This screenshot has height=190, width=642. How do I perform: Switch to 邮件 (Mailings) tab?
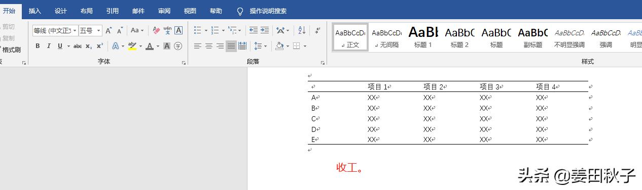point(138,11)
